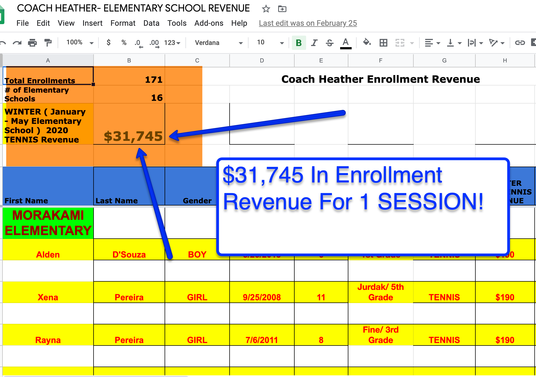Open the View menu
The width and height of the screenshot is (536, 377).
(x=66, y=23)
